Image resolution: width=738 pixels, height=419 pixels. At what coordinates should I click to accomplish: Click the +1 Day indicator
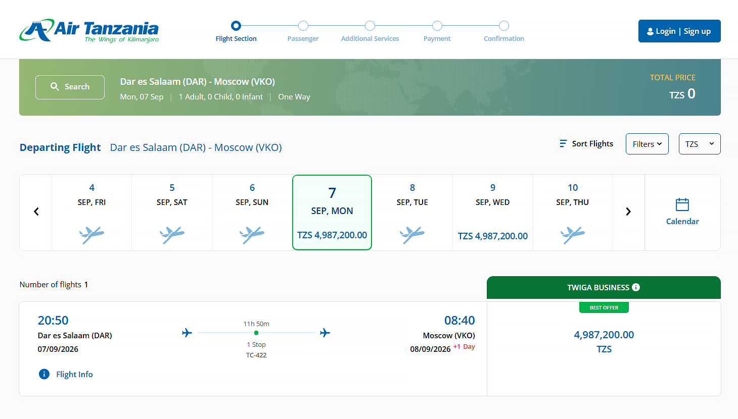[464, 347]
